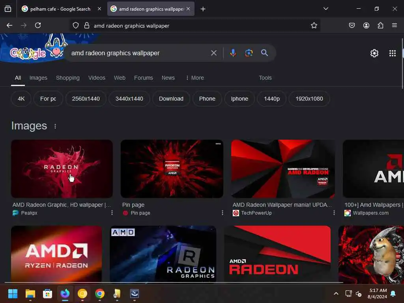Screen dimensions: 404x303
Task: Apply the 3440x1440 filter chip
Action: tap(129, 99)
